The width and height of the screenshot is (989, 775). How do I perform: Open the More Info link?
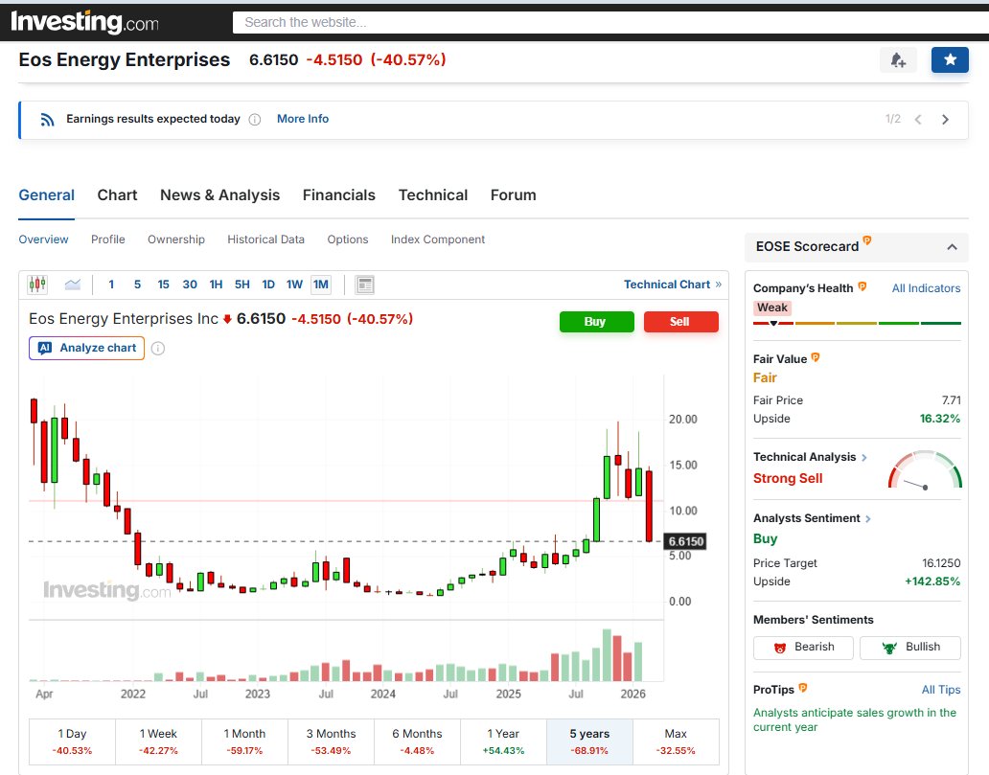pos(303,119)
